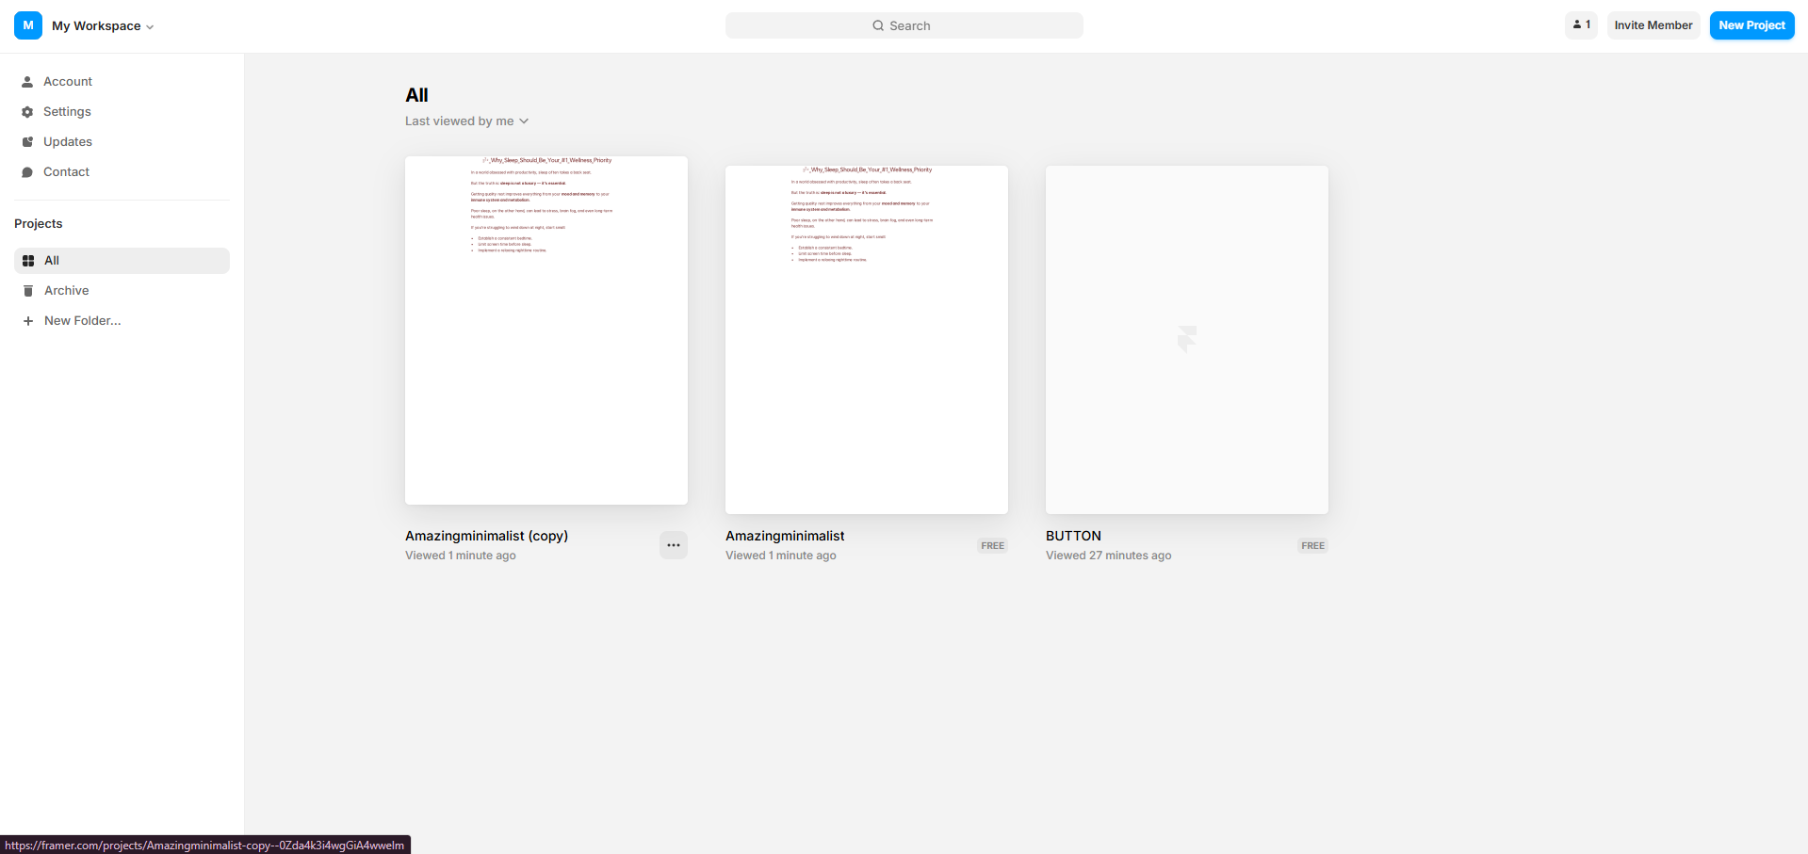
Task: Click the blue M workspace avatar
Action: click(28, 25)
